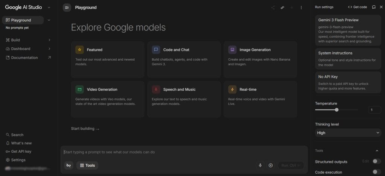This screenshot has height=176, width=385.
Task: Open Settings in the left sidebar
Action: [x=15, y=160]
